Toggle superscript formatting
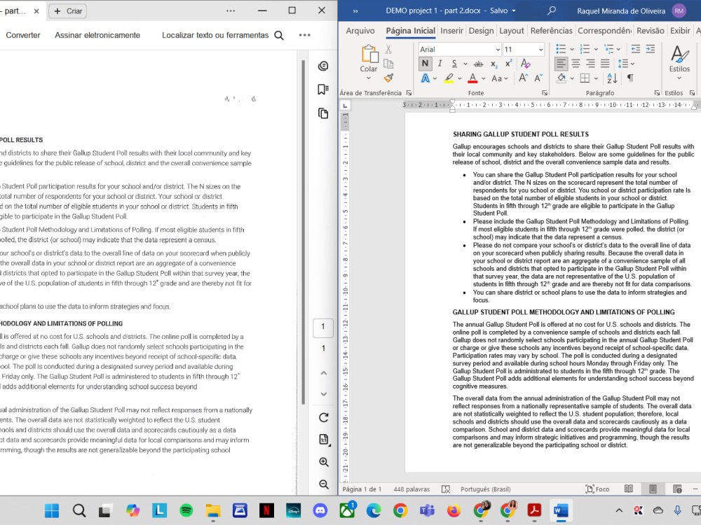Screen dimensions: 701x525 pos(508,64)
